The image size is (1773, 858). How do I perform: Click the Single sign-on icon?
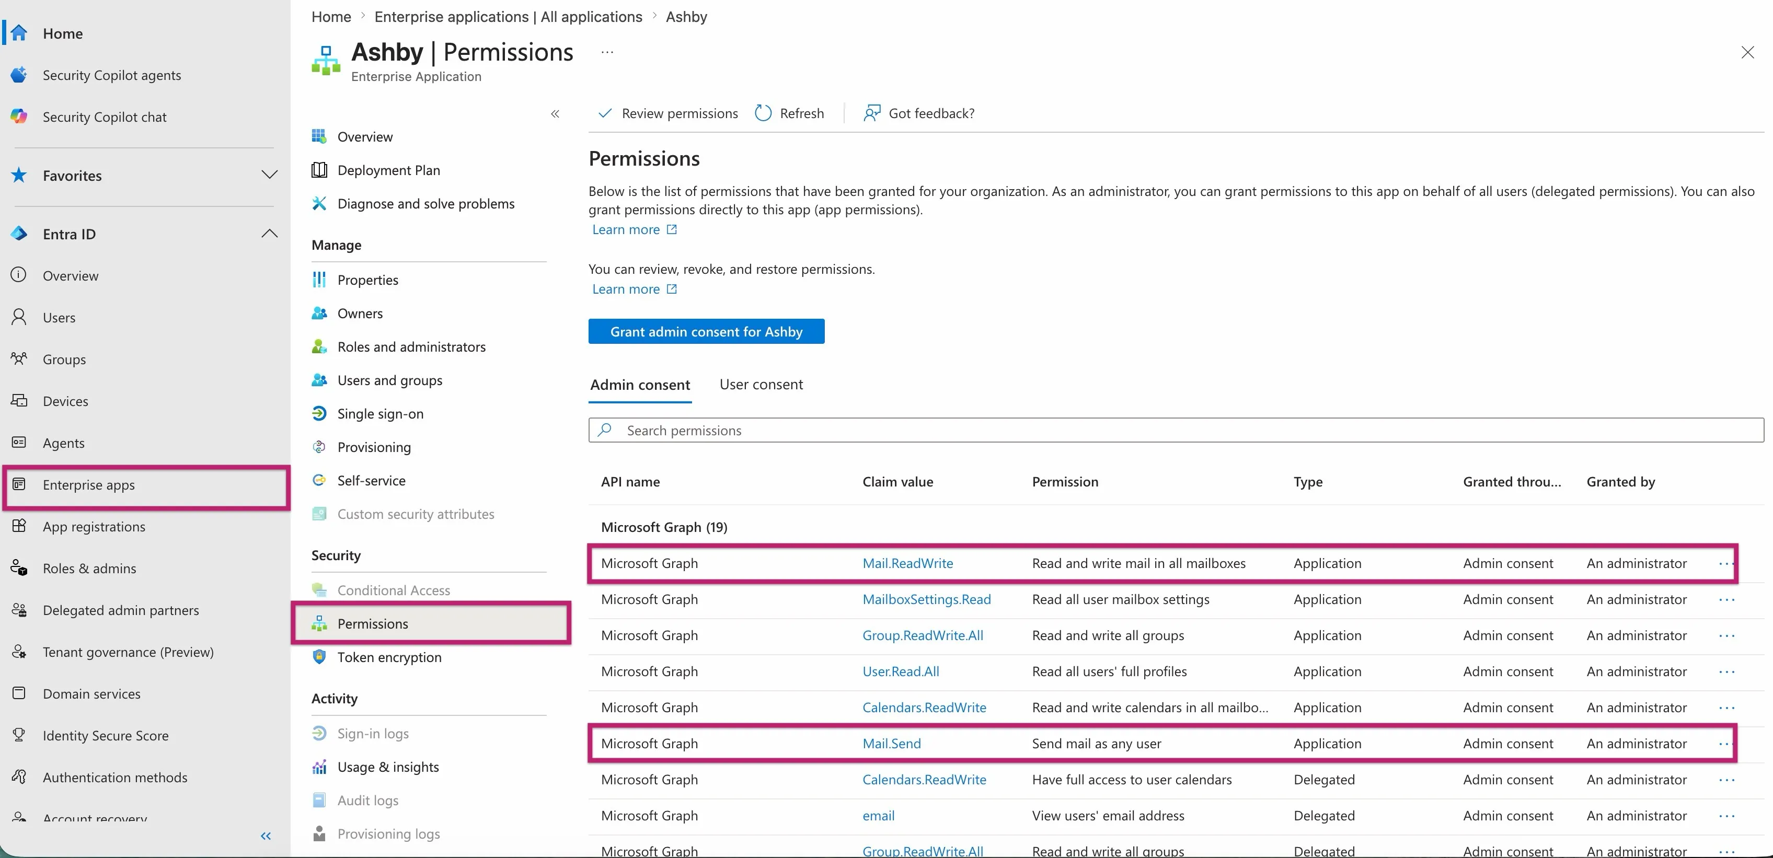pyautogui.click(x=319, y=413)
